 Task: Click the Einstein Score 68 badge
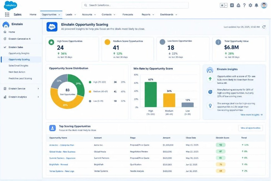click(220, 171)
